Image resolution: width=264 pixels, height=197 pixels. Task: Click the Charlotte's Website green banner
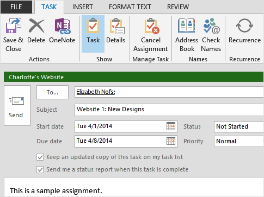click(133, 77)
